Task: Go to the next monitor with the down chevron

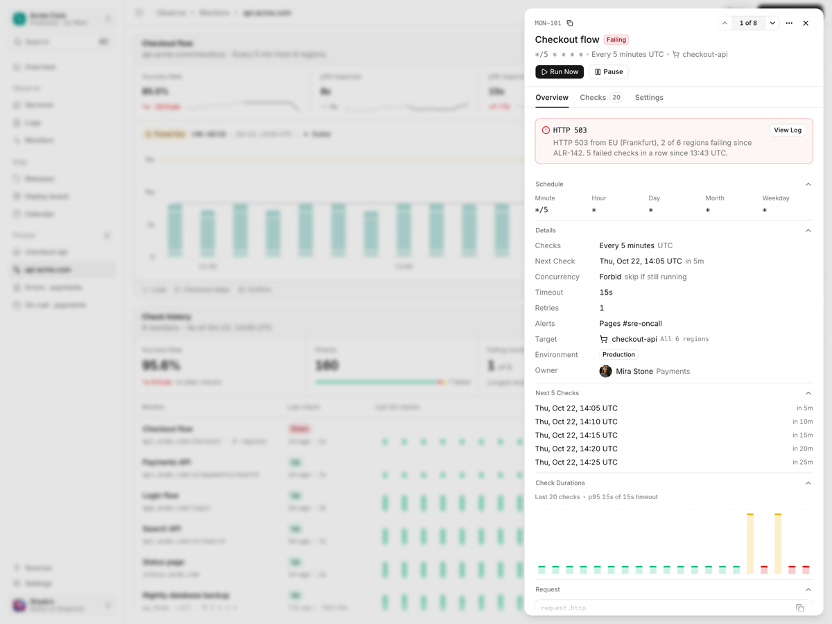Action: click(772, 23)
